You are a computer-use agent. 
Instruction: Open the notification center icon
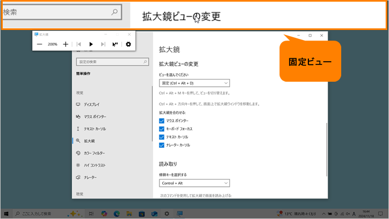[381, 213]
